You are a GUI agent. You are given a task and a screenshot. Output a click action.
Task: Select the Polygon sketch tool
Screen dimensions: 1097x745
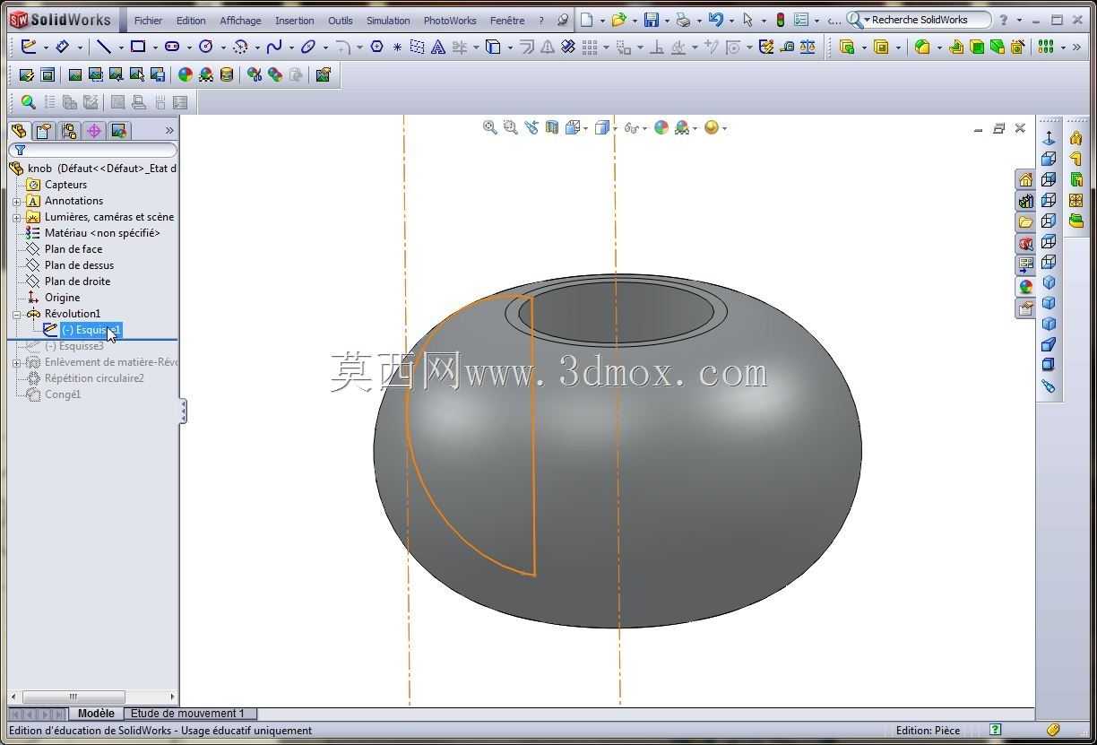pos(376,47)
